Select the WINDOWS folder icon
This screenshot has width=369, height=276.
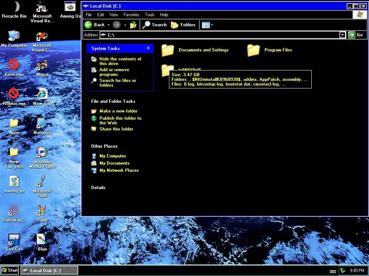tap(168, 70)
